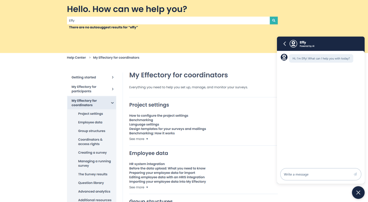Image resolution: width=368 pixels, height=202 pixels.
Task: Select Advanced analytics in sidebar
Action: click(94, 192)
